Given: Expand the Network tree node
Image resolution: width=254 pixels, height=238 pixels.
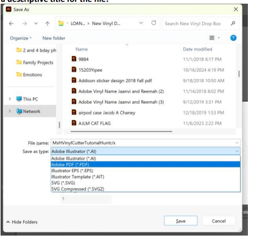Looking at the screenshot, I should click(10, 111).
